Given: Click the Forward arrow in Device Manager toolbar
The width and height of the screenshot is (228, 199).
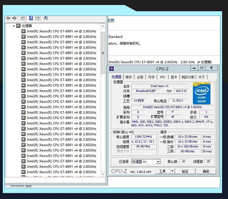Looking at the screenshot, I should pyautogui.click(x=14, y=18).
